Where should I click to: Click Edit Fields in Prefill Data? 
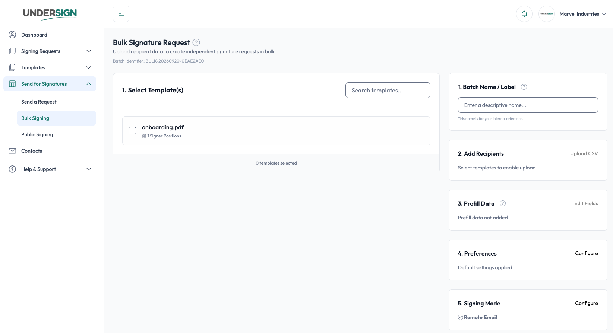(586, 203)
